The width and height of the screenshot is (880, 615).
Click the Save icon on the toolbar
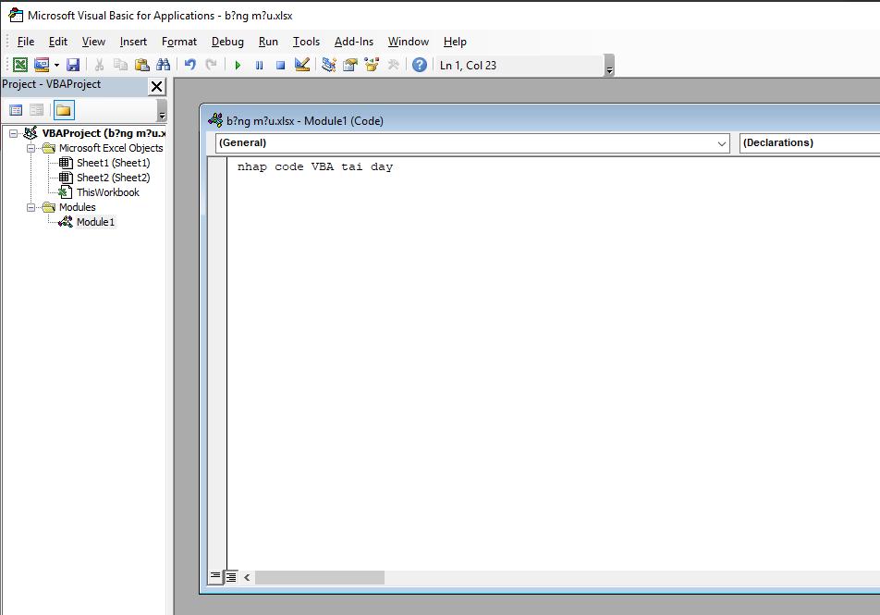72,64
